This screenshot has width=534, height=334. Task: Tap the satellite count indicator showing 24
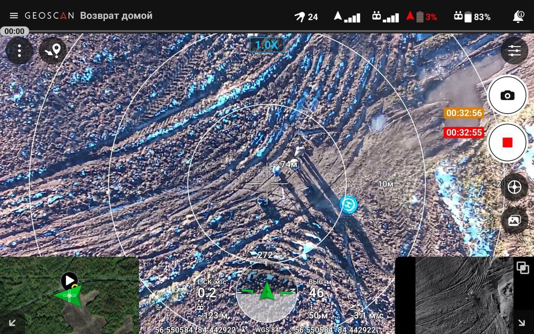(306, 17)
